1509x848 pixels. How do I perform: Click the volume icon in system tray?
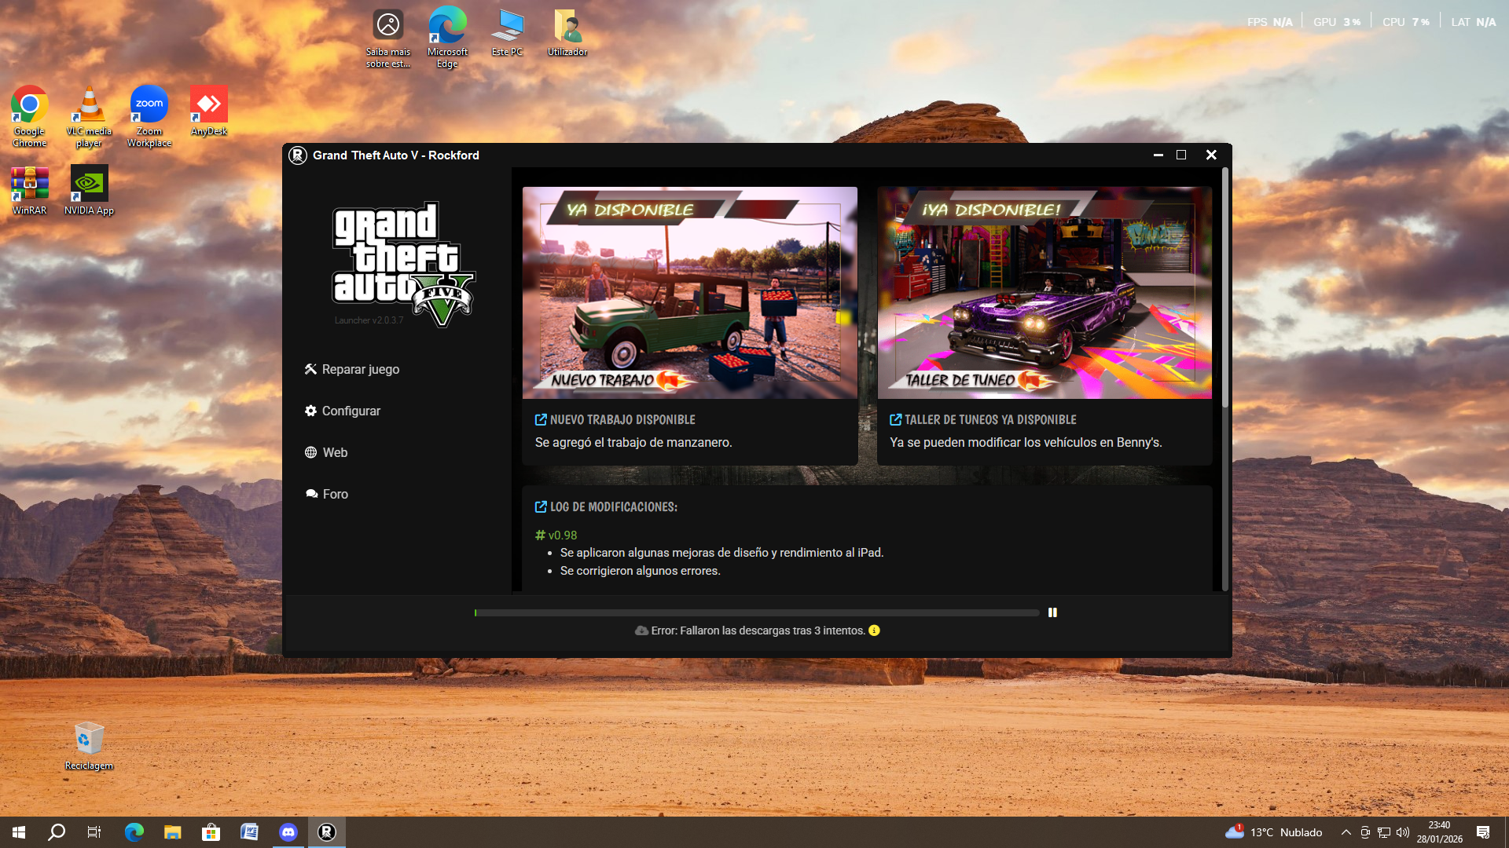1403,832
